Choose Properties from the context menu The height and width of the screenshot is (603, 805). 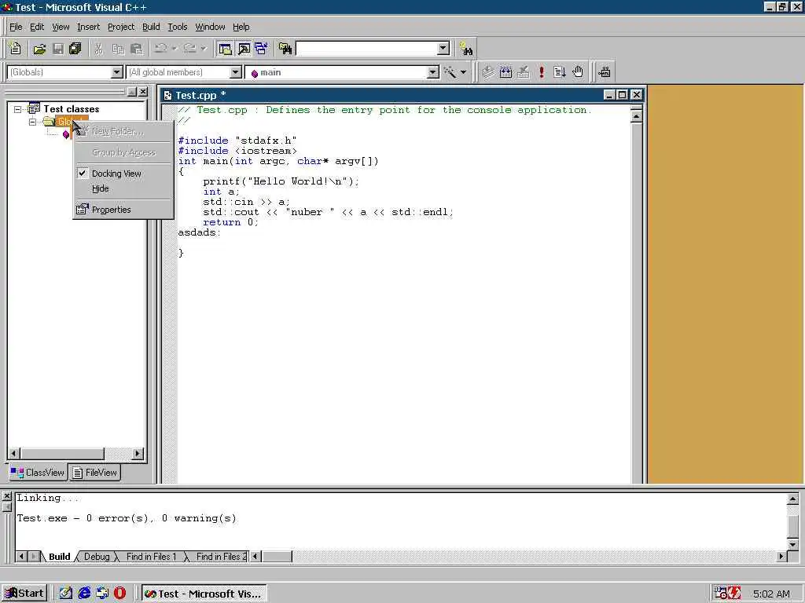[x=123, y=209]
